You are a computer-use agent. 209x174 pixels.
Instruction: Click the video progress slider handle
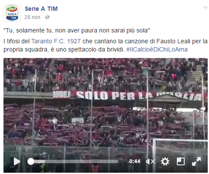(31, 161)
